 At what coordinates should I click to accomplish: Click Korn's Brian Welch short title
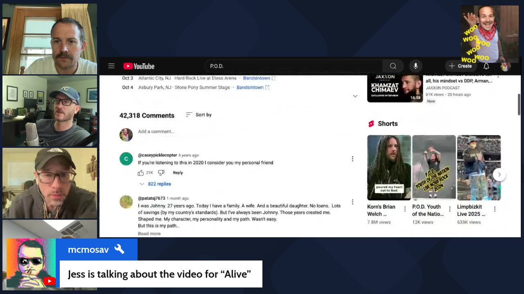coord(382,210)
